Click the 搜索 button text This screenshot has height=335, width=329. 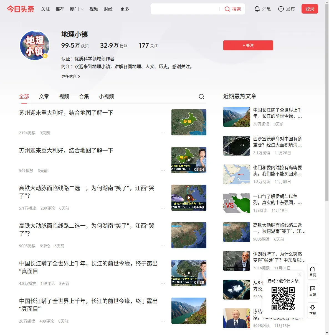[237, 9]
